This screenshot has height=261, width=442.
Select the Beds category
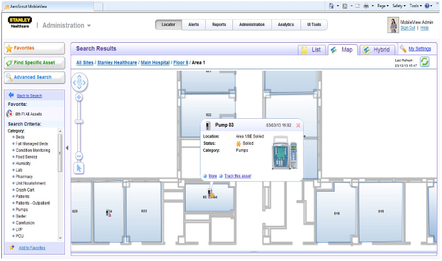[x=20, y=137]
